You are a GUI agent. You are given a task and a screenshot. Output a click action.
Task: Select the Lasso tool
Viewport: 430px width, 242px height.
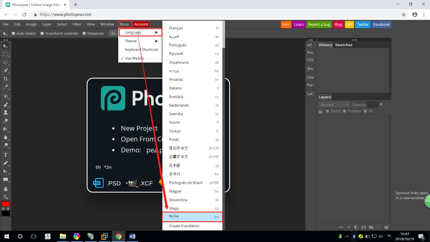[6, 62]
